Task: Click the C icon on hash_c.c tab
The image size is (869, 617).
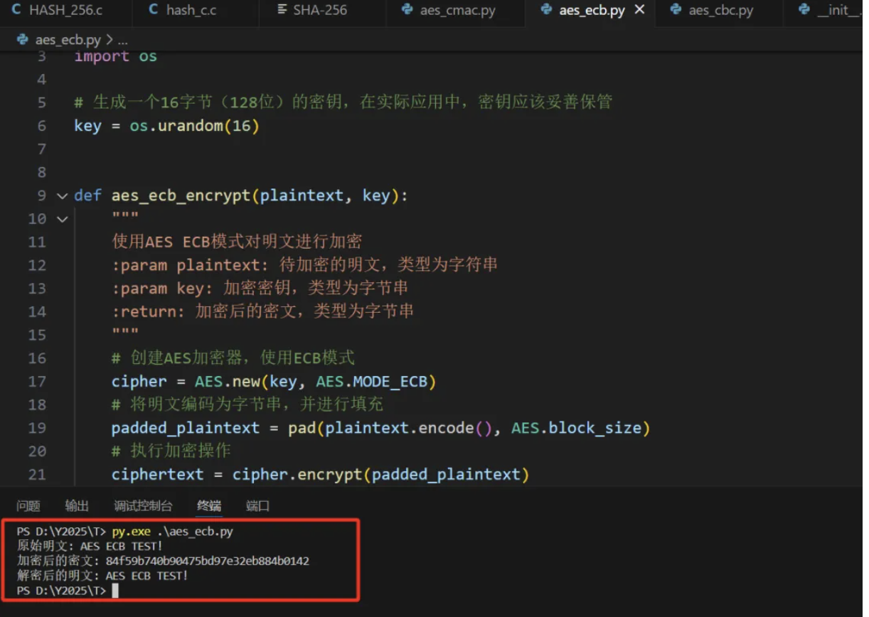Action: [154, 10]
